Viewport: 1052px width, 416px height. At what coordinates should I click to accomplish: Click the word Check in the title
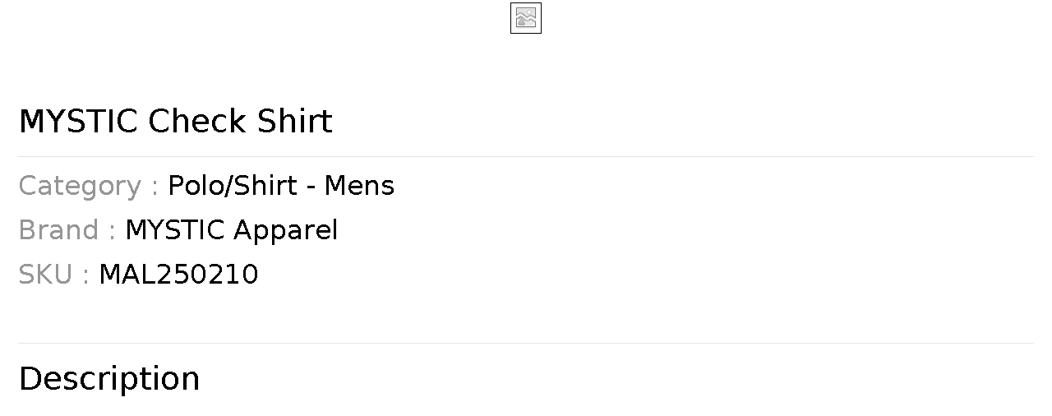pos(197,122)
